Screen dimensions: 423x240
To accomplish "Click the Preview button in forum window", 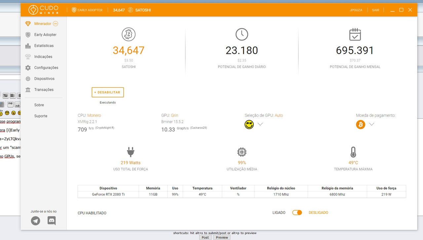I will pos(222,237).
